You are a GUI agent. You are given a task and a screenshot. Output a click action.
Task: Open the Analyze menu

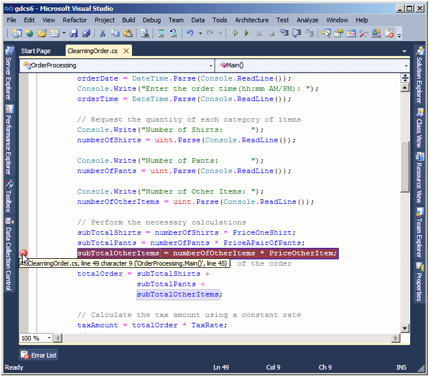[x=307, y=20]
